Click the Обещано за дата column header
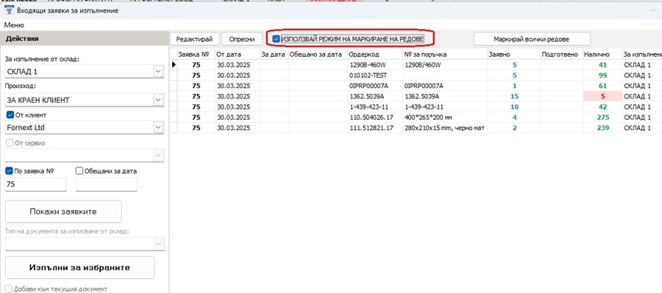 pos(318,54)
